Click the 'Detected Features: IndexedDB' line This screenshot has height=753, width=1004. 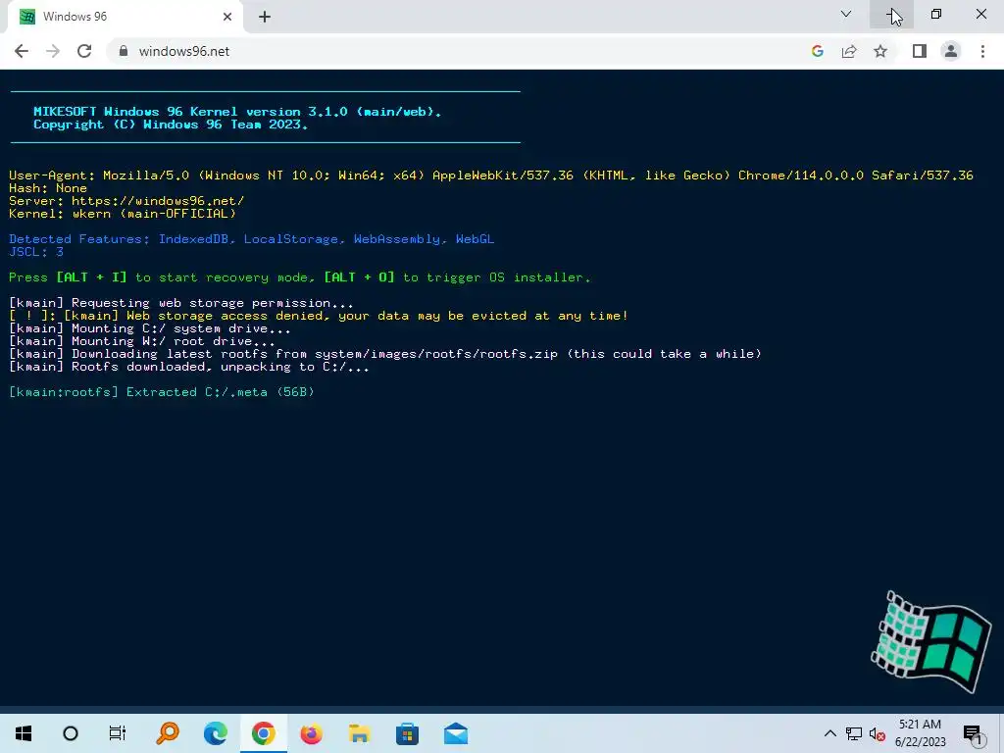point(252,239)
